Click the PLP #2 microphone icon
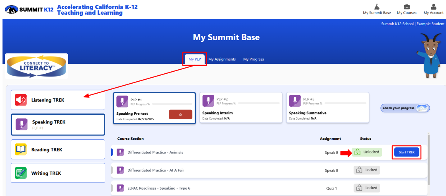The width and height of the screenshot is (446, 196). (208, 101)
